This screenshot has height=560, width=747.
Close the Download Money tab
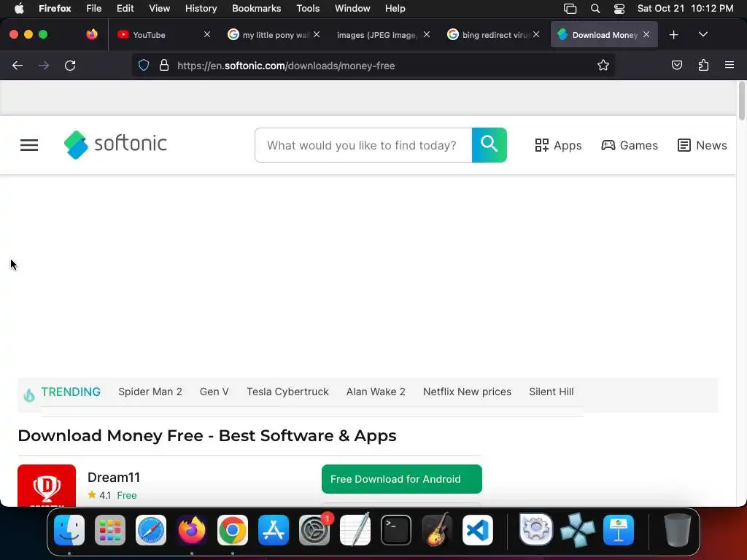[x=646, y=34]
